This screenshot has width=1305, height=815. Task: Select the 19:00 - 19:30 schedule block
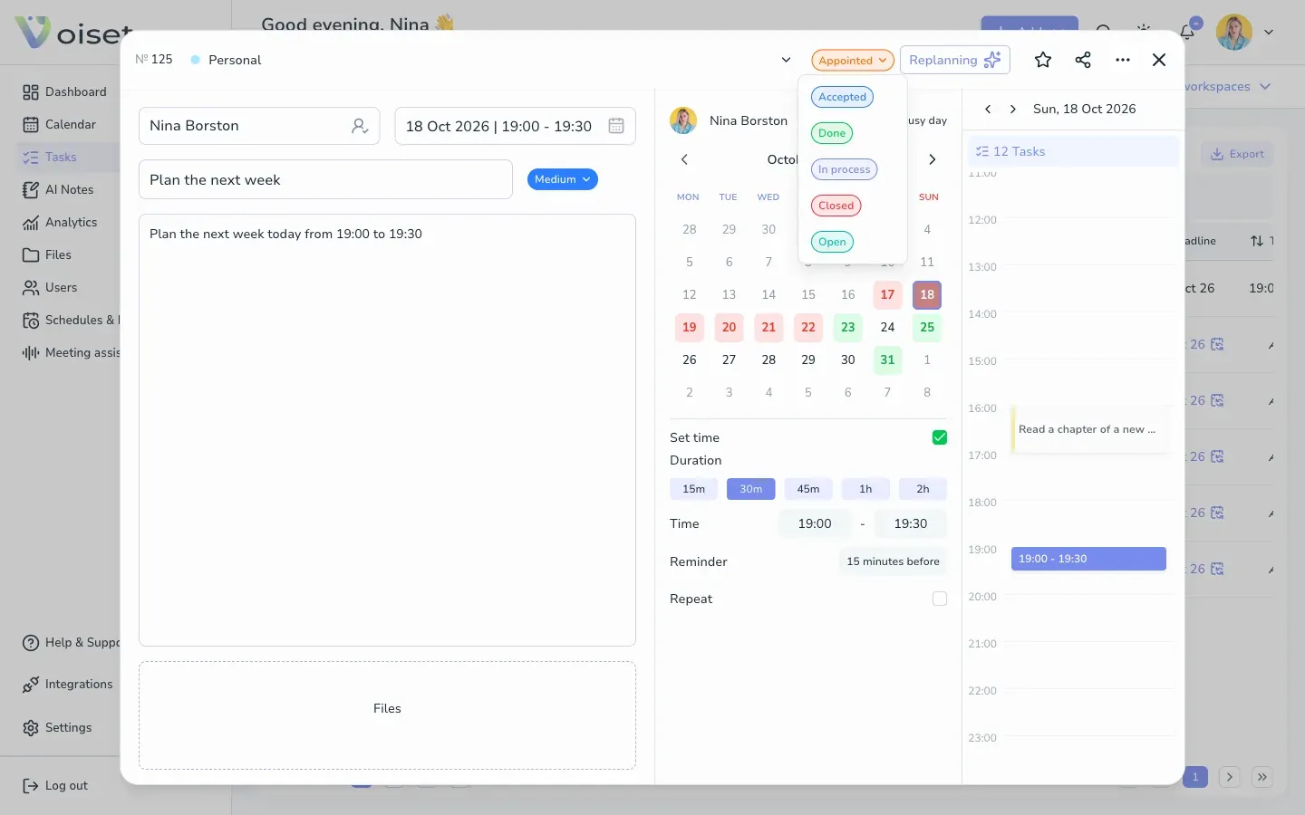click(1088, 559)
